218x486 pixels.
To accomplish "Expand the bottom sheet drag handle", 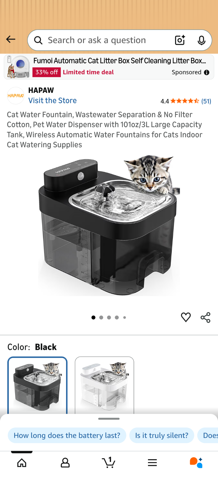I will (x=109, y=419).
